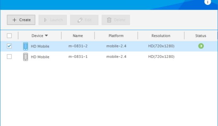
Task: Click the green running status icon
Action: point(201,46)
